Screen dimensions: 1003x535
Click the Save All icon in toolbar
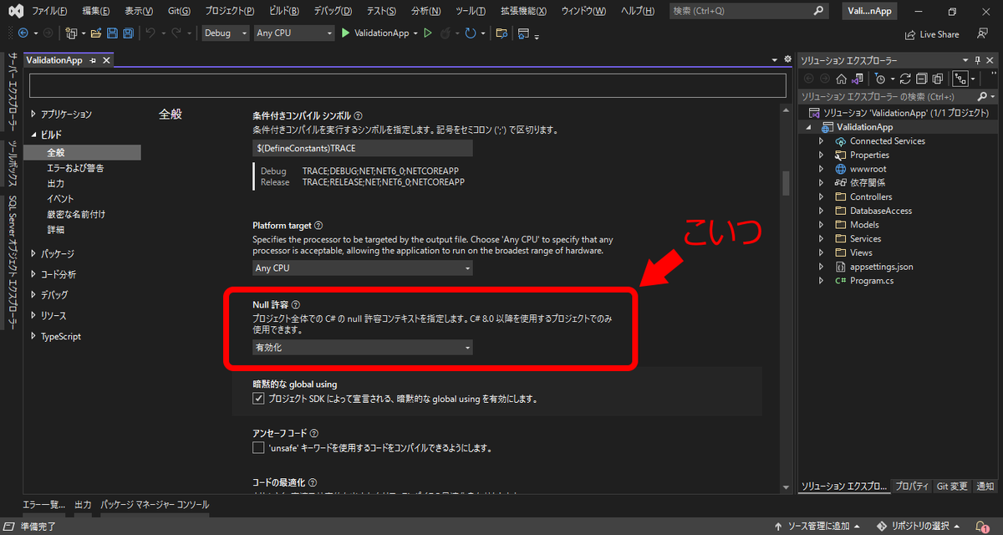point(128,33)
